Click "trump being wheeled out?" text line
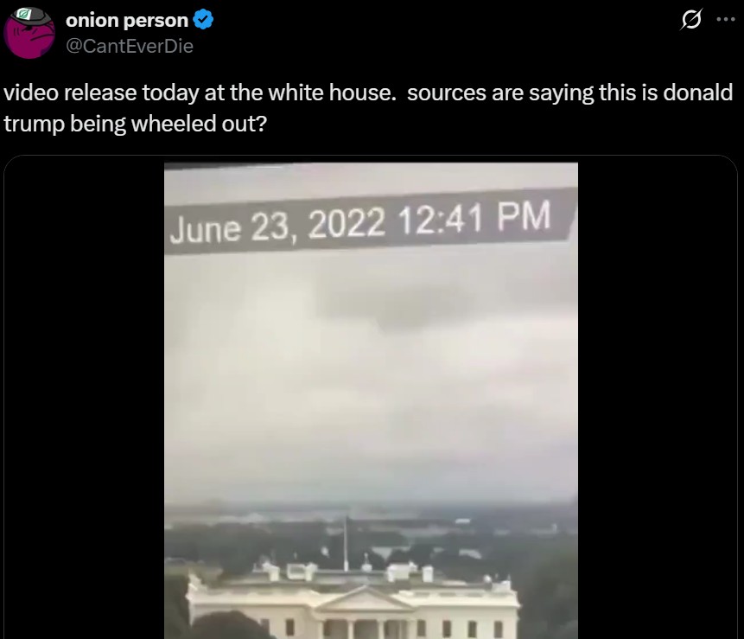The height and width of the screenshot is (639, 744). [x=135, y=124]
